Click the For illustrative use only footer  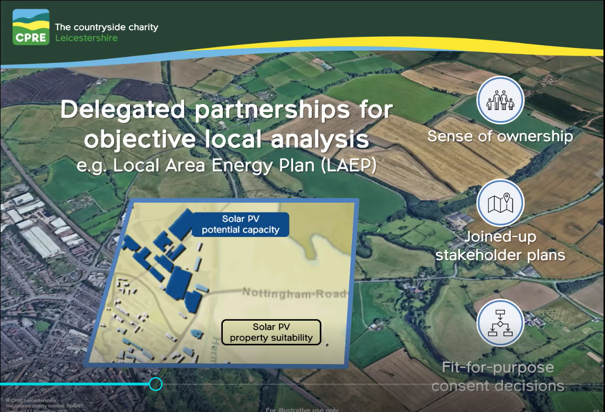(x=302, y=410)
